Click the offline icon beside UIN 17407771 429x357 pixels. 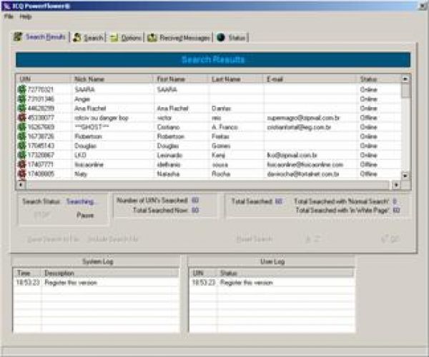point(22,164)
